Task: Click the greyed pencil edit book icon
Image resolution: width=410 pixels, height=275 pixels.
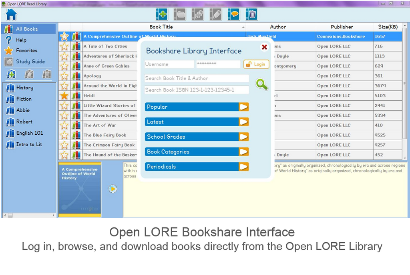Action: pos(216,14)
